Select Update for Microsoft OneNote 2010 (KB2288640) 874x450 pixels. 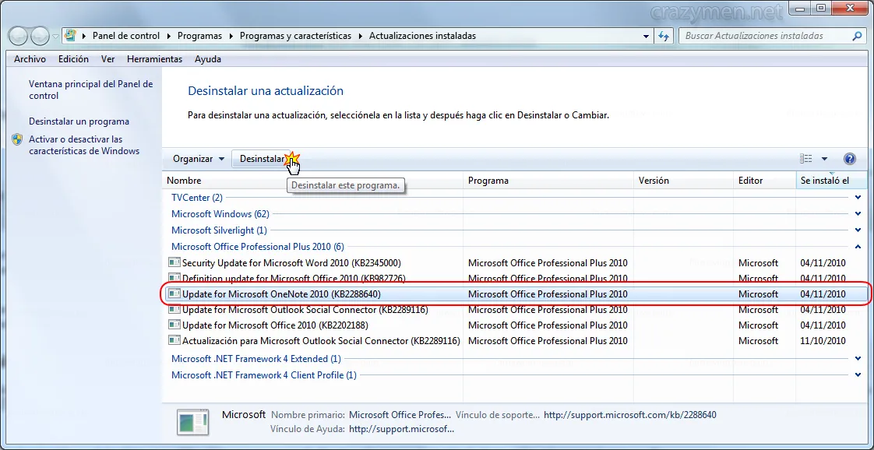(516, 294)
